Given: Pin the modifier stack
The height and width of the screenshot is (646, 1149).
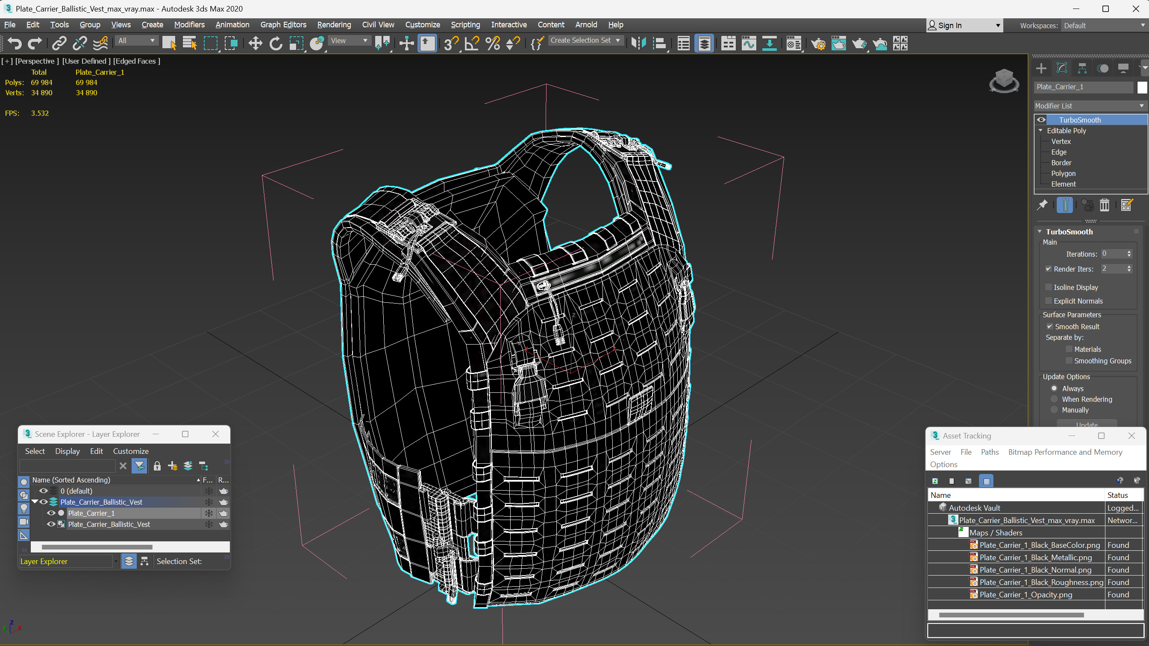Looking at the screenshot, I should [1042, 205].
